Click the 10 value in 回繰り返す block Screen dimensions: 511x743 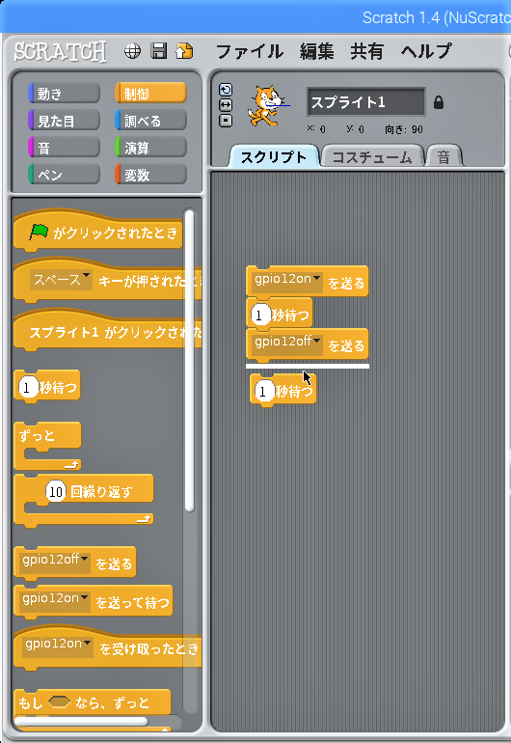(55, 492)
